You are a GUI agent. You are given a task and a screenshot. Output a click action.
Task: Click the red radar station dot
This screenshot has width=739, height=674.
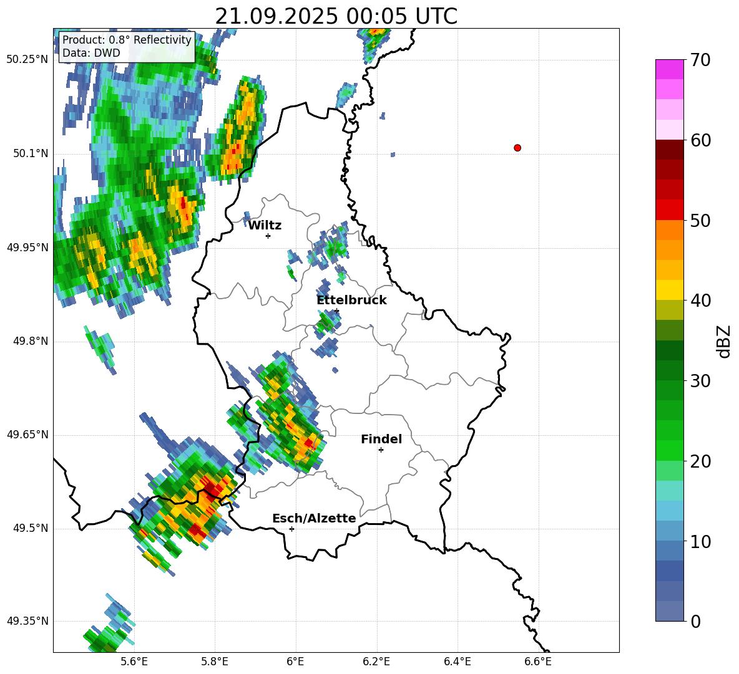[x=517, y=148]
